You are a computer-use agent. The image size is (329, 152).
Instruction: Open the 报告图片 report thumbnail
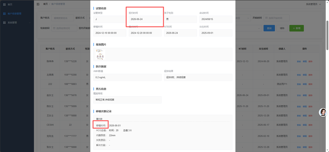coord(100,54)
